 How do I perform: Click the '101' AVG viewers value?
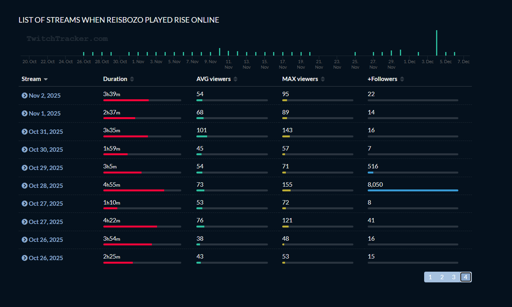[202, 130]
